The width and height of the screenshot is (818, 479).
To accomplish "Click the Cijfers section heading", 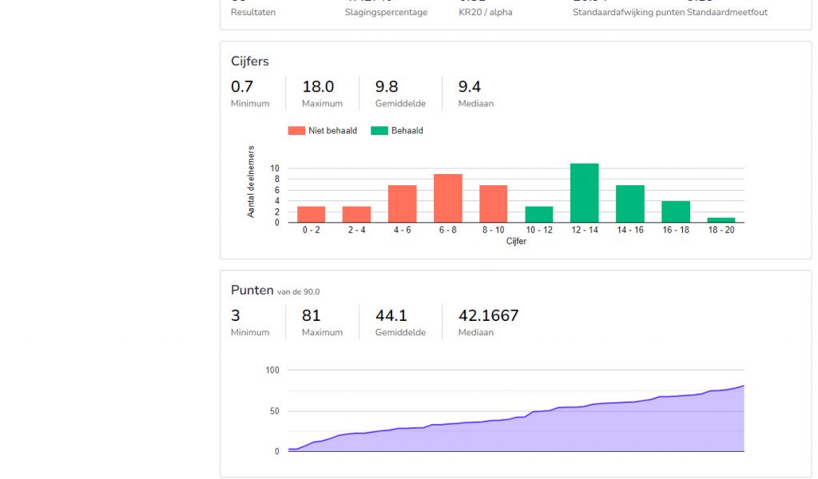I will pos(250,61).
